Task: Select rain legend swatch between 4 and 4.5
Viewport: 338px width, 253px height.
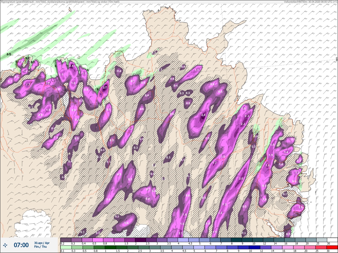Action: pyautogui.click(x=184, y=240)
